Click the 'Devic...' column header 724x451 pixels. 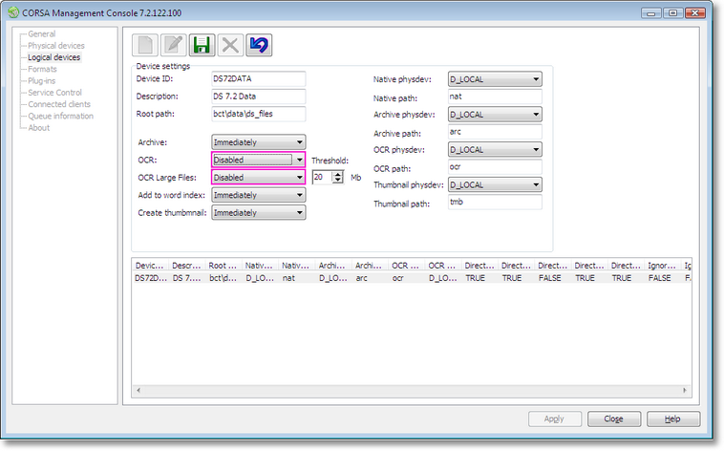click(x=150, y=266)
